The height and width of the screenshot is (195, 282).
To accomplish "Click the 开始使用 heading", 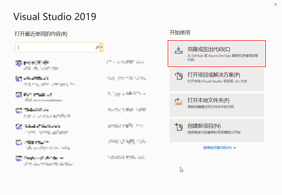I will 180,32.
